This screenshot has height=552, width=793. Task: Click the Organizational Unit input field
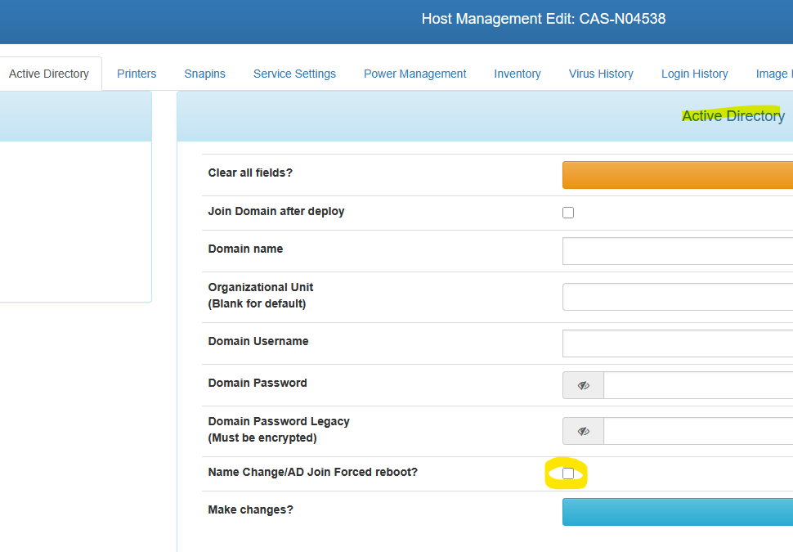click(x=678, y=297)
